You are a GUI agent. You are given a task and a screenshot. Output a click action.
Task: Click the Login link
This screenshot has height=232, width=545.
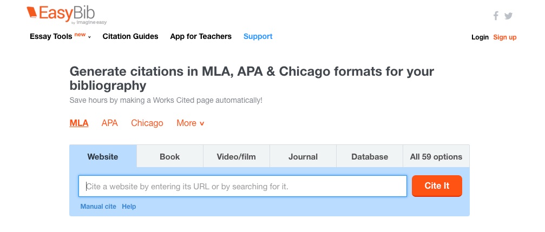coord(480,37)
